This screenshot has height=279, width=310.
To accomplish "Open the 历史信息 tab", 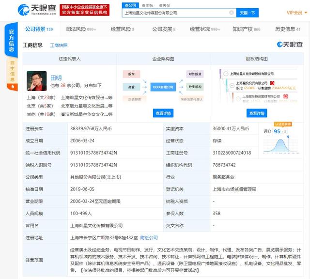I will (288, 29).
